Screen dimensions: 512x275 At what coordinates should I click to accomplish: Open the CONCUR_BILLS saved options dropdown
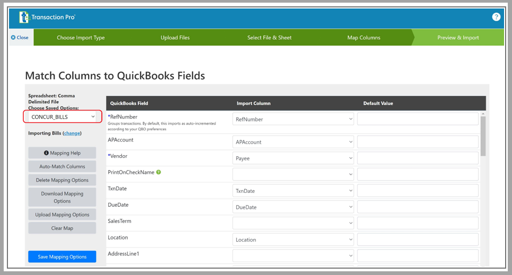[63, 117]
